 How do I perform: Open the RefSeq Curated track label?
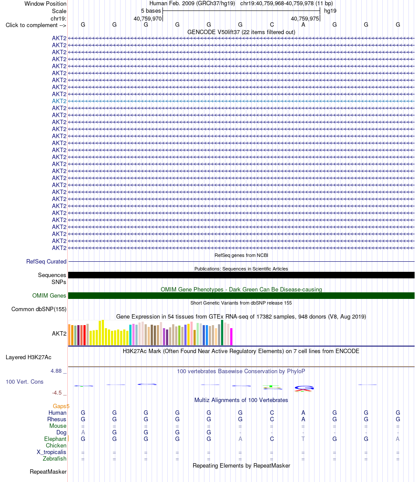tap(46, 262)
